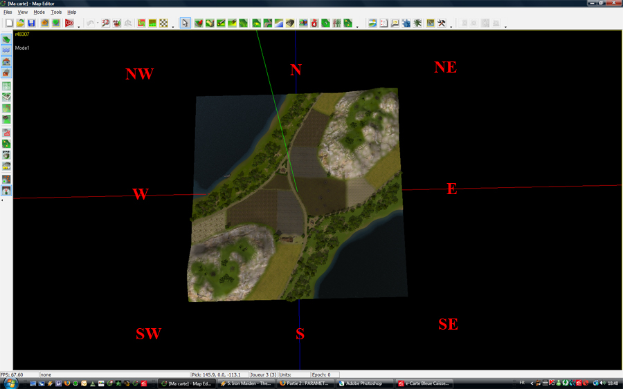Click the orange dots on grey sidebar icon

click(6, 180)
